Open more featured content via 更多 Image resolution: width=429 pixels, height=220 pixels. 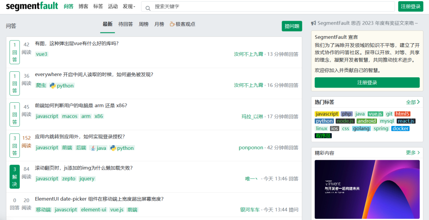tap(413, 153)
